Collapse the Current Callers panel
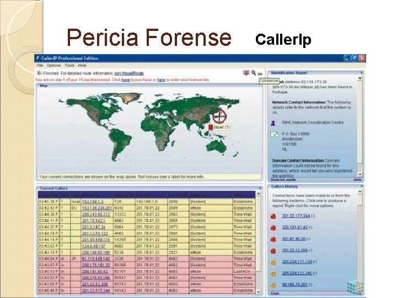The height and width of the screenshot is (298, 397). [x=260, y=188]
